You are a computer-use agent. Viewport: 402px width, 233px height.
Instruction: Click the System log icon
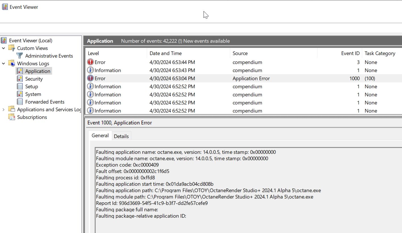pyautogui.click(x=20, y=94)
